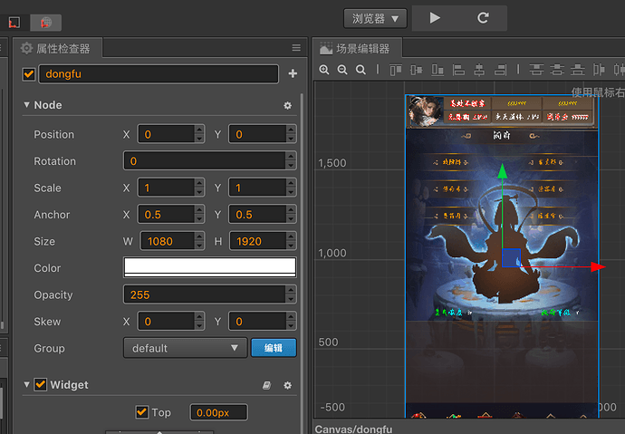Increase Opacity with its up stepper arrow

[x=291, y=289]
